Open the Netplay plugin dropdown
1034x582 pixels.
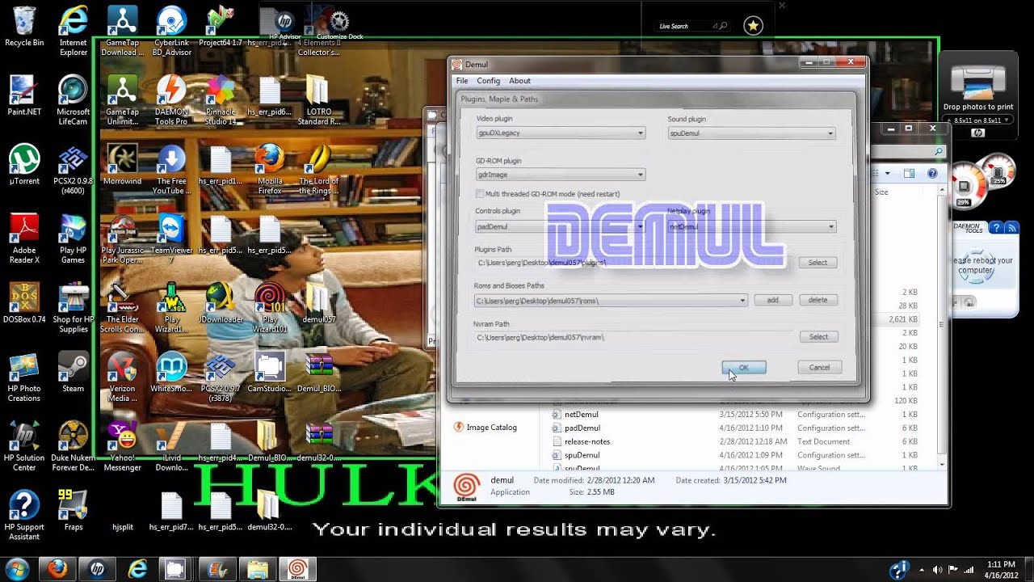[752, 227]
